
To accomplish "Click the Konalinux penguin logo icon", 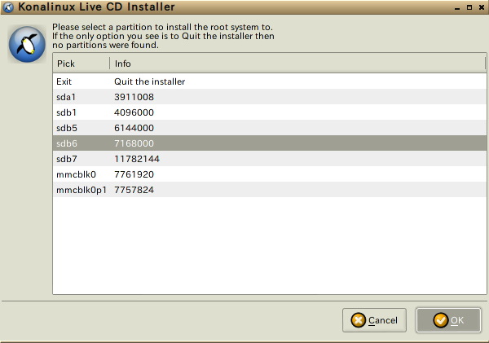I will tap(27, 44).
